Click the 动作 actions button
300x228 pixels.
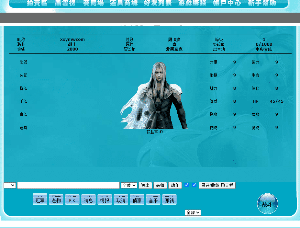click(x=175, y=185)
